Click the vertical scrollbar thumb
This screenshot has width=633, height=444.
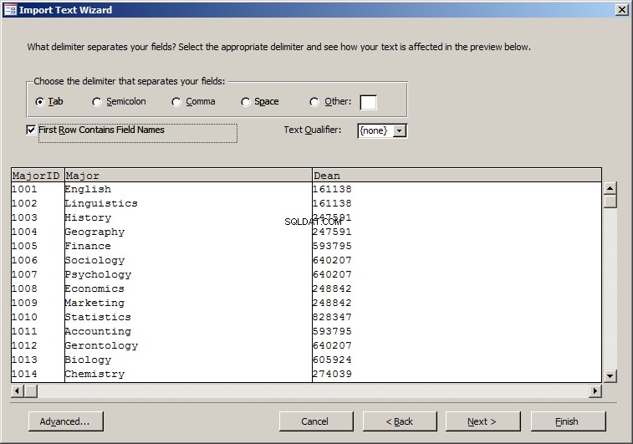pos(610,201)
